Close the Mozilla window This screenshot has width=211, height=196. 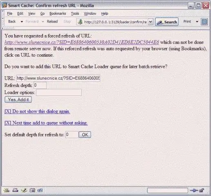pos(206,6)
